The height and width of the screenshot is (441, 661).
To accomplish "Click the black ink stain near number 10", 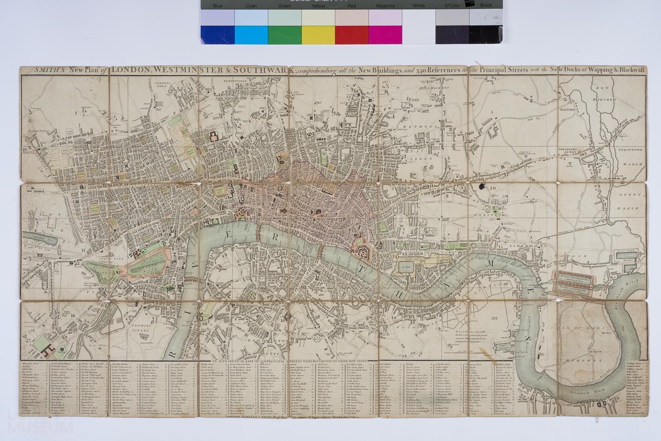I will click(482, 187).
